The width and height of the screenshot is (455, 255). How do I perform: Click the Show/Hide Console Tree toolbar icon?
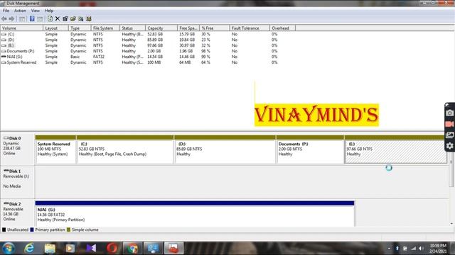pyautogui.click(x=22, y=19)
